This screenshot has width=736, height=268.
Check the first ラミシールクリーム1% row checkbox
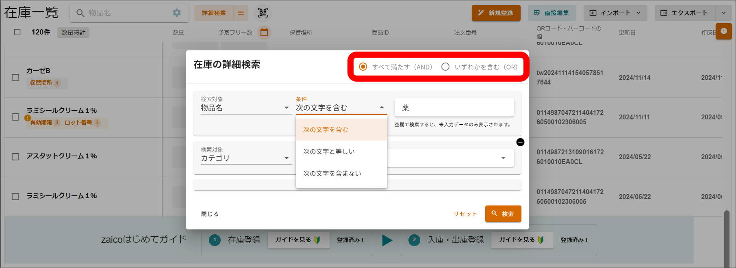pyautogui.click(x=15, y=117)
